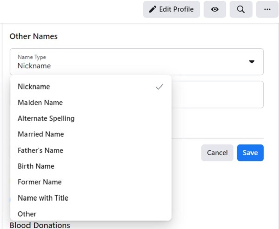Open View As via eye icon
279x229 pixels.
click(x=214, y=9)
